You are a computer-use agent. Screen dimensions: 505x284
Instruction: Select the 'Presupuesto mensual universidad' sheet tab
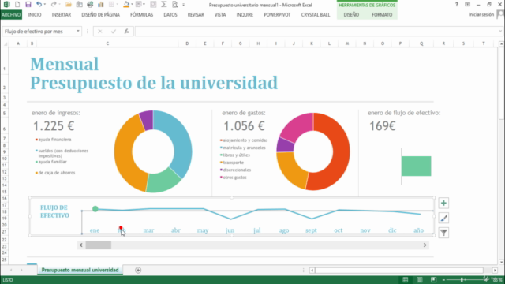(x=80, y=270)
